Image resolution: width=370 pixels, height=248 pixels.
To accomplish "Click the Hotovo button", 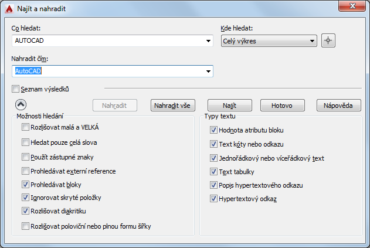I will click(x=282, y=106).
